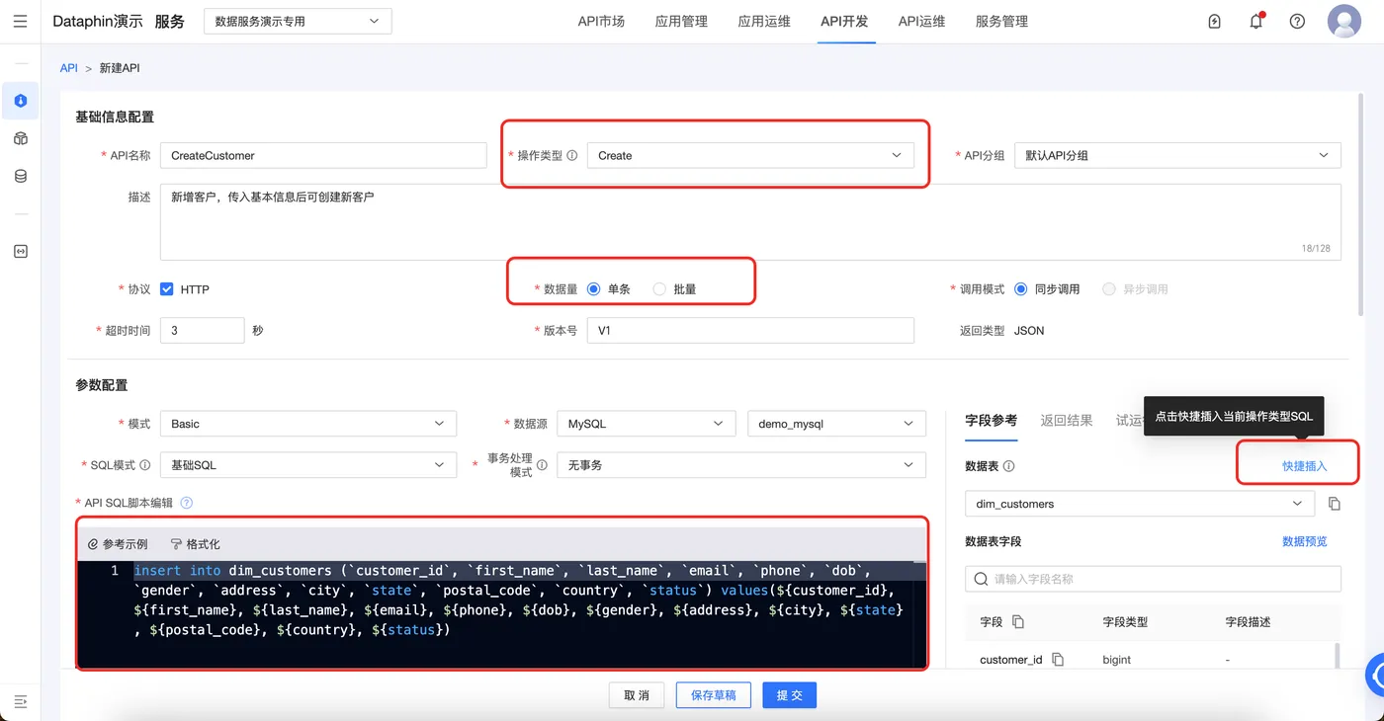The width and height of the screenshot is (1384, 721).
Task: Click the info icon beside 操作类型
Action: [x=571, y=155]
